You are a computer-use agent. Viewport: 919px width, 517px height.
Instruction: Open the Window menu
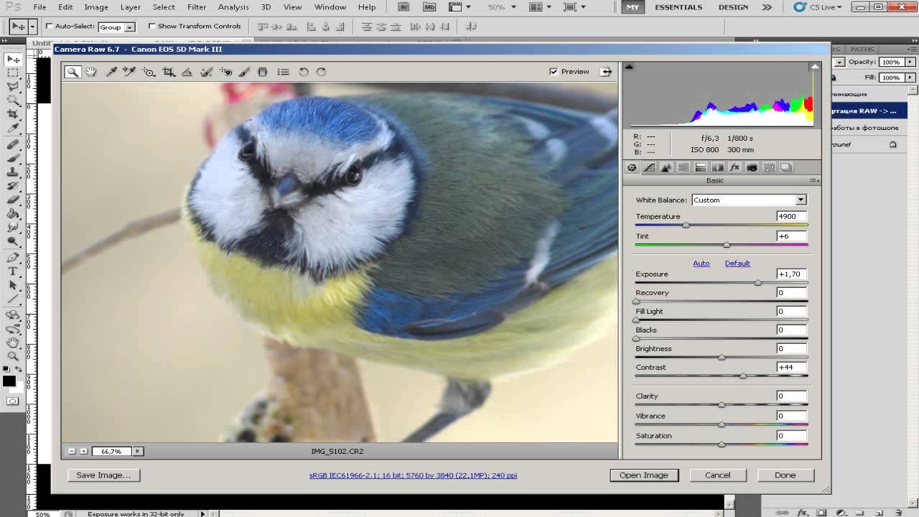coord(330,7)
